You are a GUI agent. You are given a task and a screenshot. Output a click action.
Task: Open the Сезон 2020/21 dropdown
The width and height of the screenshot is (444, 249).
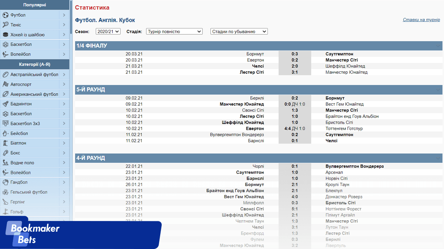point(108,32)
